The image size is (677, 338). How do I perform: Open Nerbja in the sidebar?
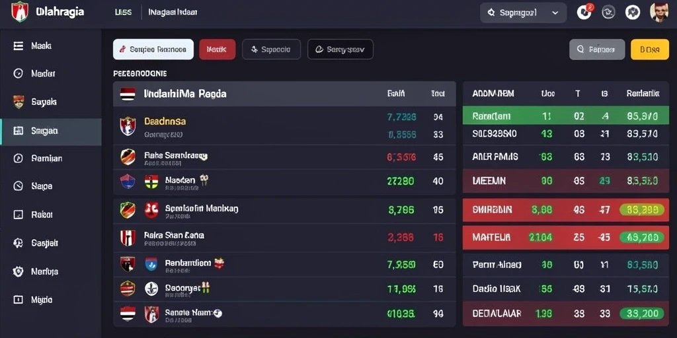click(x=50, y=271)
